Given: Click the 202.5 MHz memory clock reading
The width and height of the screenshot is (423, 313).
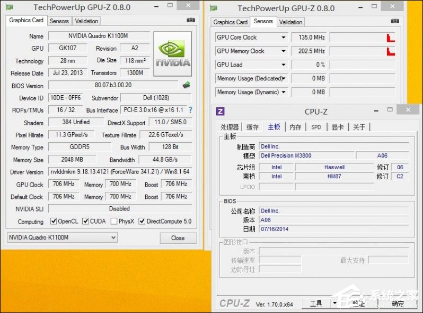Looking at the screenshot, I should [x=309, y=51].
